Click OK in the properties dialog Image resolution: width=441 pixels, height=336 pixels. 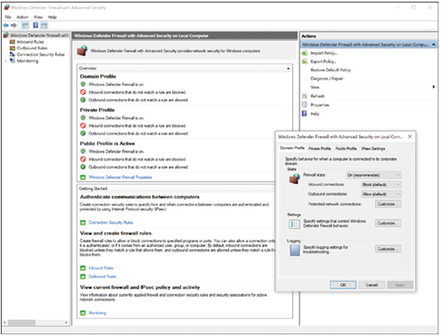[343, 285]
